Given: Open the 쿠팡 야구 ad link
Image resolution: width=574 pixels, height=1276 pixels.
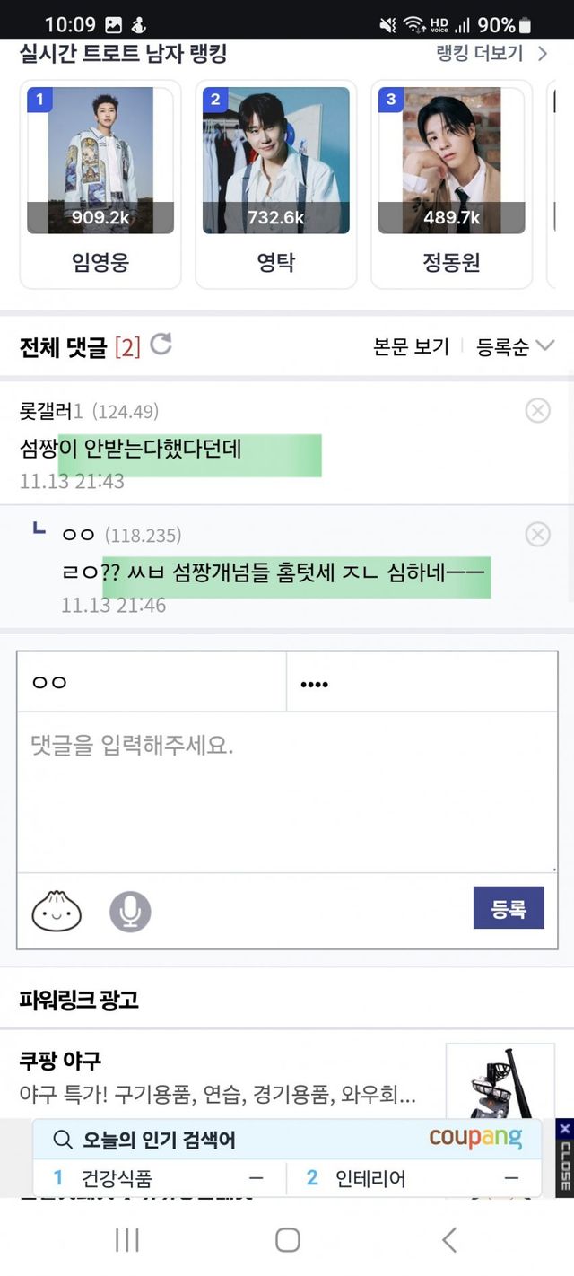Looking at the screenshot, I should click(61, 1062).
